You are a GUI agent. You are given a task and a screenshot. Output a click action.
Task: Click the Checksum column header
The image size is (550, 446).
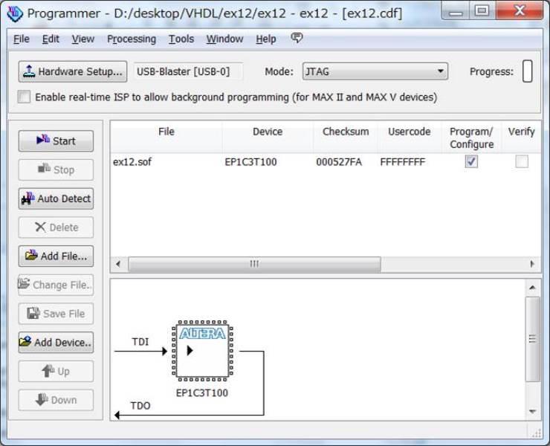pyautogui.click(x=346, y=138)
